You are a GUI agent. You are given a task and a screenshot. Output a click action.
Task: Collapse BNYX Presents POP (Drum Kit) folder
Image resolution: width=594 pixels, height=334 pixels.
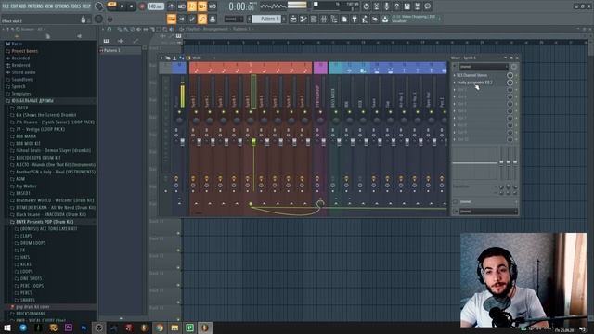pyautogui.click(x=45, y=222)
